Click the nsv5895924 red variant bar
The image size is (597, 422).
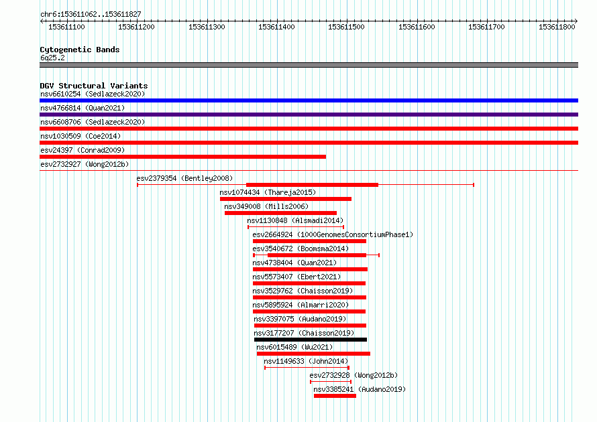coord(309,311)
